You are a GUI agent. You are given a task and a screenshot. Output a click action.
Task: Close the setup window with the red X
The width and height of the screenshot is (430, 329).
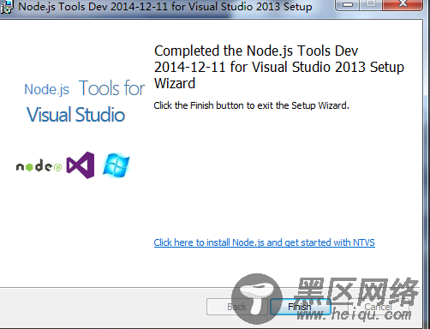(x=403, y=4)
